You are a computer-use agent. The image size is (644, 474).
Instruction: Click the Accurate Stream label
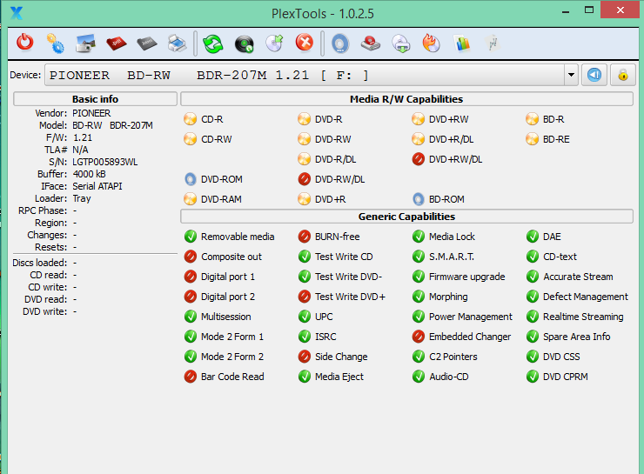point(578,277)
